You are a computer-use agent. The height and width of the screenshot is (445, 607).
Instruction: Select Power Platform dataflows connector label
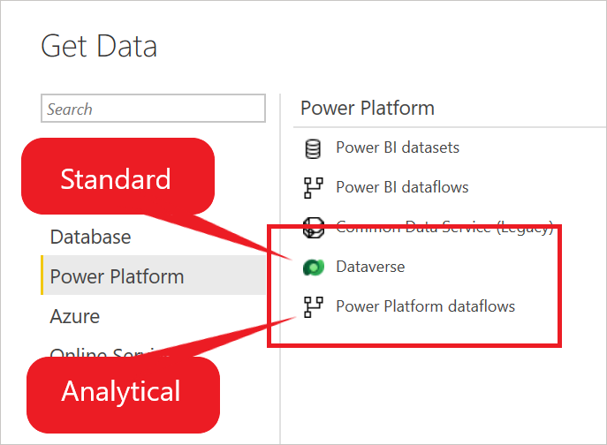(x=426, y=306)
